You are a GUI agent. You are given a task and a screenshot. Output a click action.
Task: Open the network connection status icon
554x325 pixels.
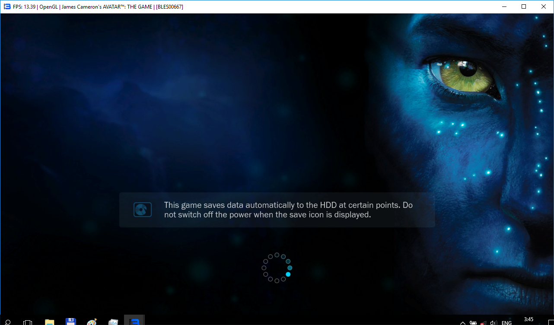484,322
